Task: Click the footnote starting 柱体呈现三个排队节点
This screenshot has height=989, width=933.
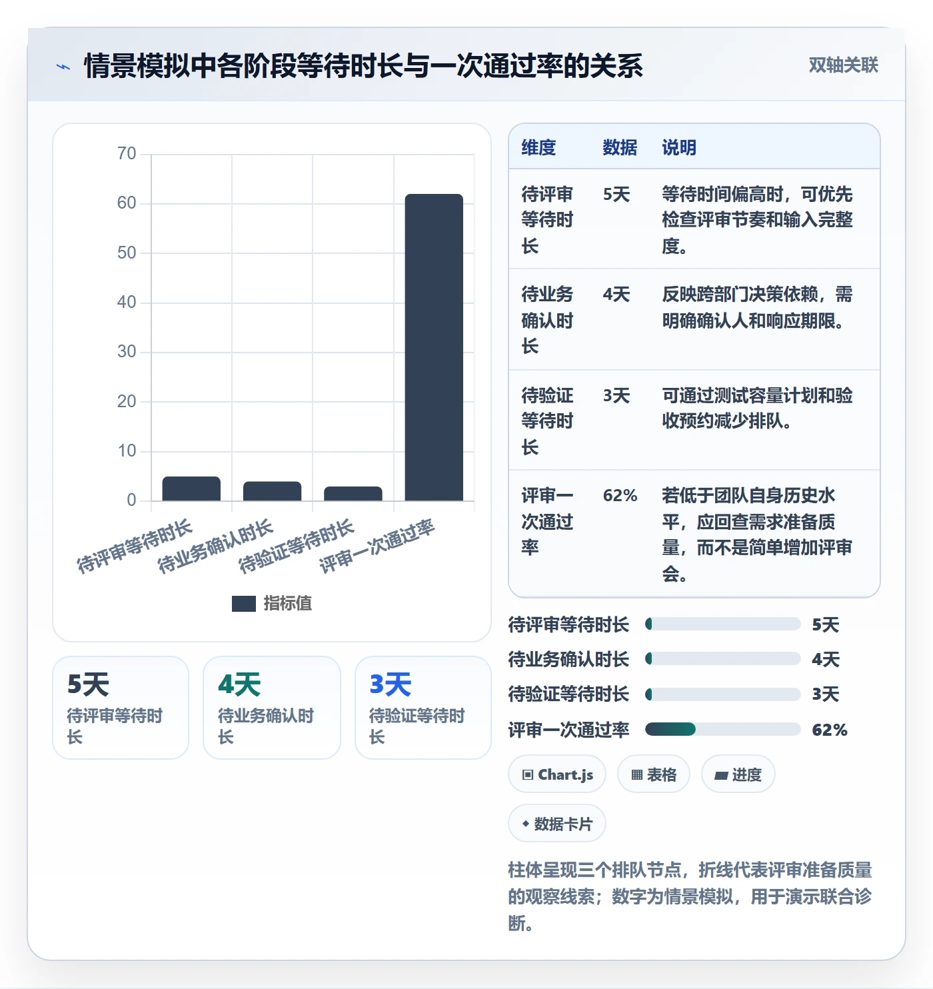Action: point(690,896)
